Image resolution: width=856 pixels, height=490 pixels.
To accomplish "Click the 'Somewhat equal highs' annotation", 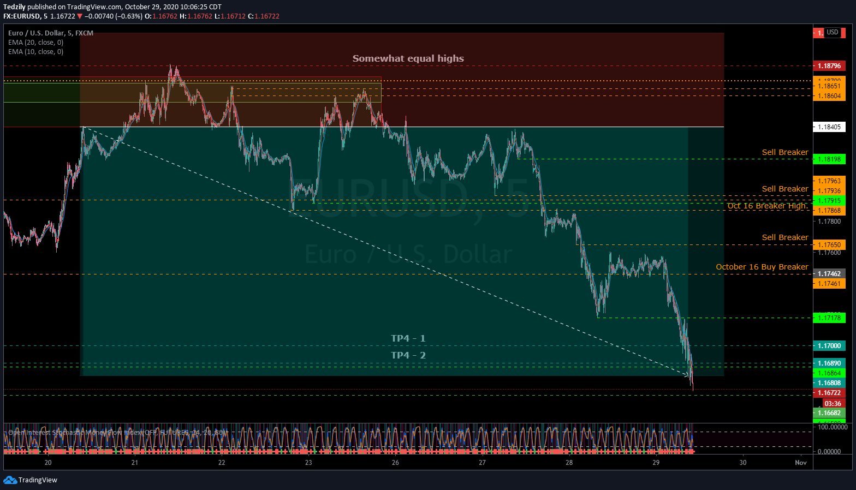I will coord(408,58).
